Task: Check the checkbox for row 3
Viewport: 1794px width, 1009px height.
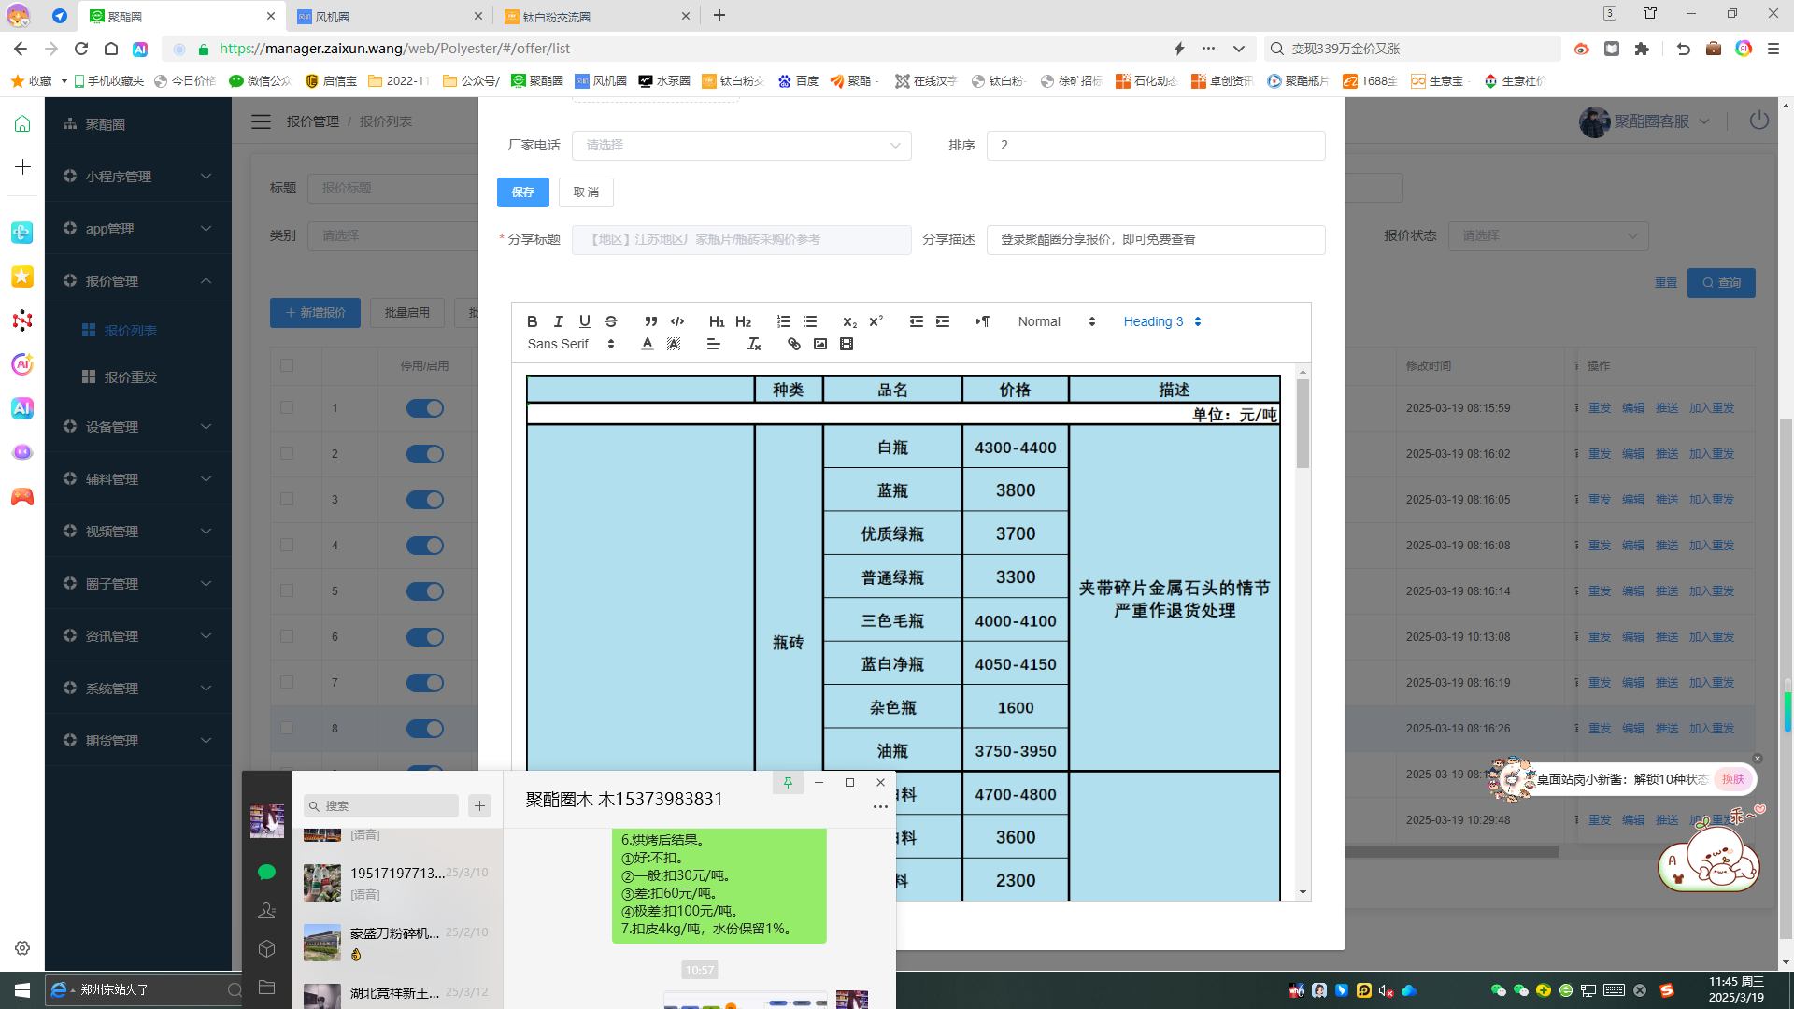Action: coord(287,499)
